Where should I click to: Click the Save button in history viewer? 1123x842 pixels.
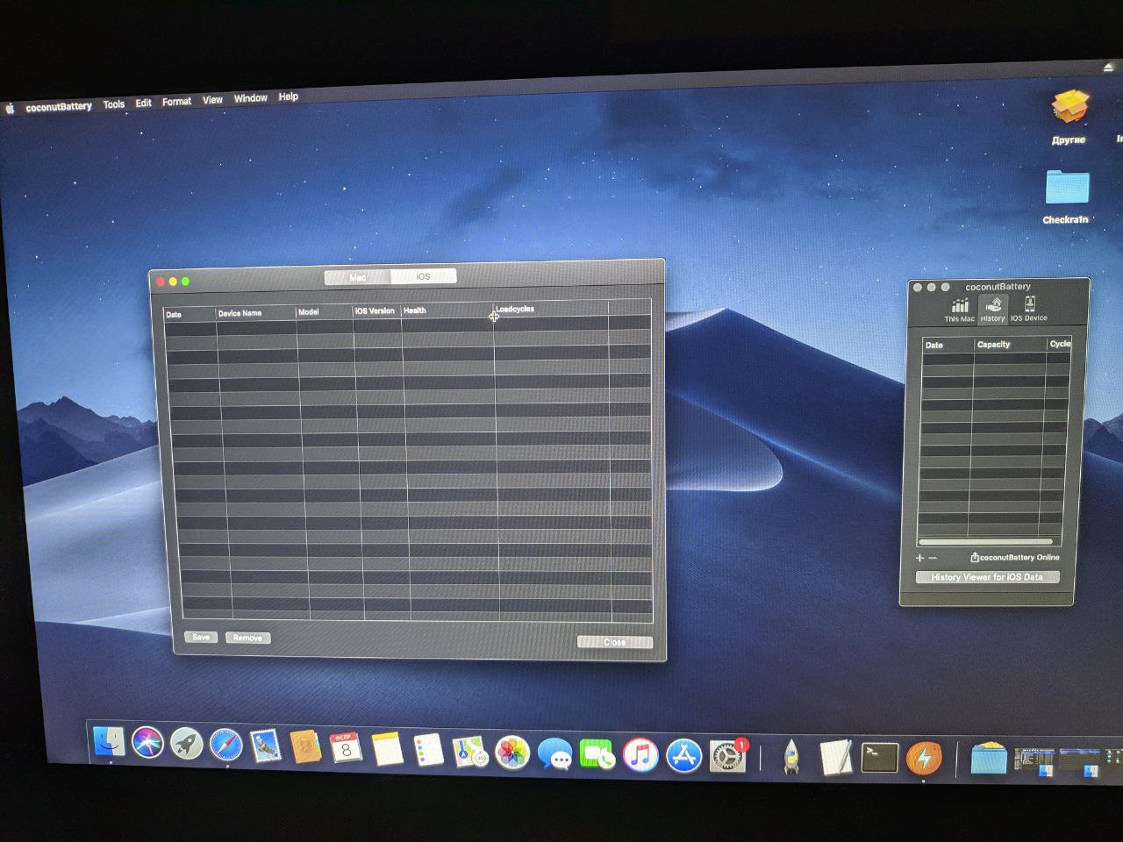pyautogui.click(x=201, y=638)
